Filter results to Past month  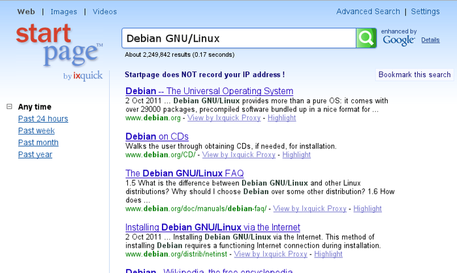point(38,142)
